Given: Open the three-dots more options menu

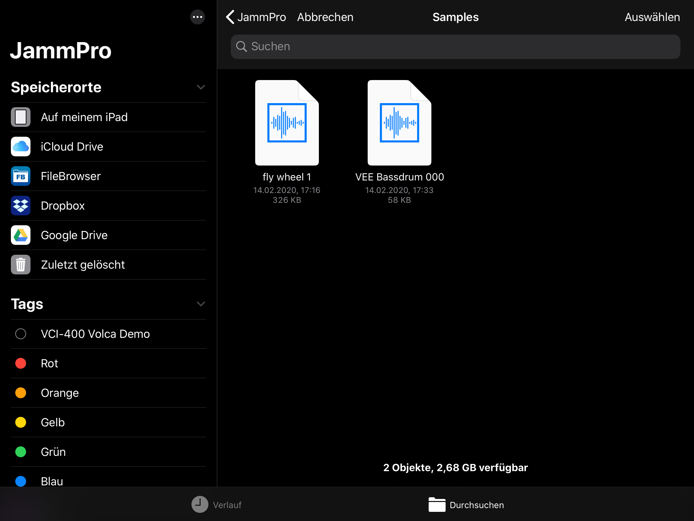Looking at the screenshot, I should [x=198, y=17].
